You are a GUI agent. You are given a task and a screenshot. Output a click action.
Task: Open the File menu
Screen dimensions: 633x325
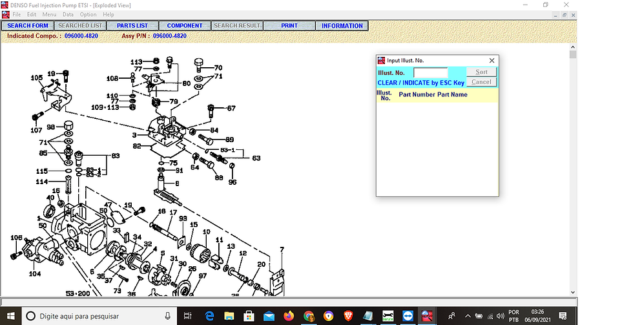(17, 14)
